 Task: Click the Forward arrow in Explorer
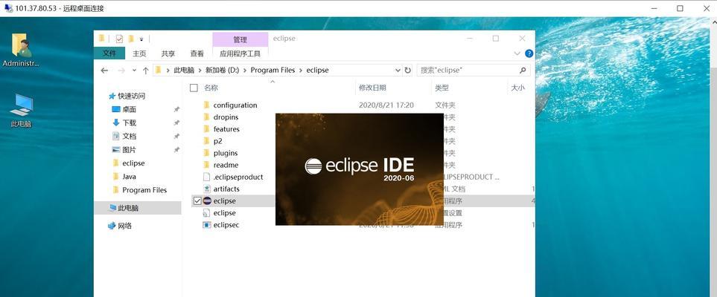tap(121, 71)
